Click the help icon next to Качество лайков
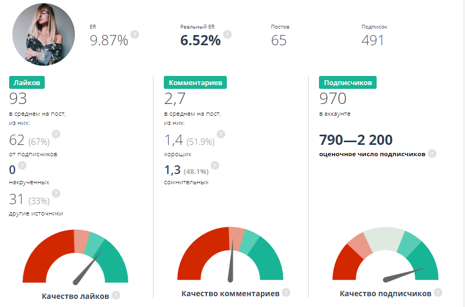465x307 pixels. (116, 296)
